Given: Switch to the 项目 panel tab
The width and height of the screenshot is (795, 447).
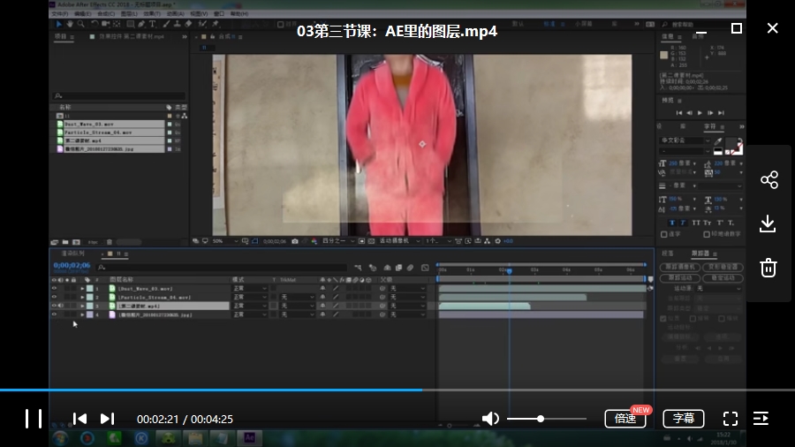Looking at the screenshot, I should click(x=60, y=36).
